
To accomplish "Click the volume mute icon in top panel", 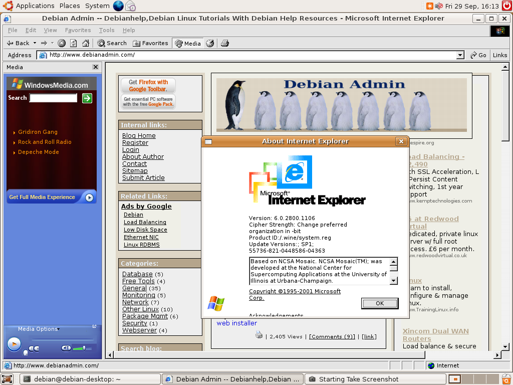I will pos(439,6).
